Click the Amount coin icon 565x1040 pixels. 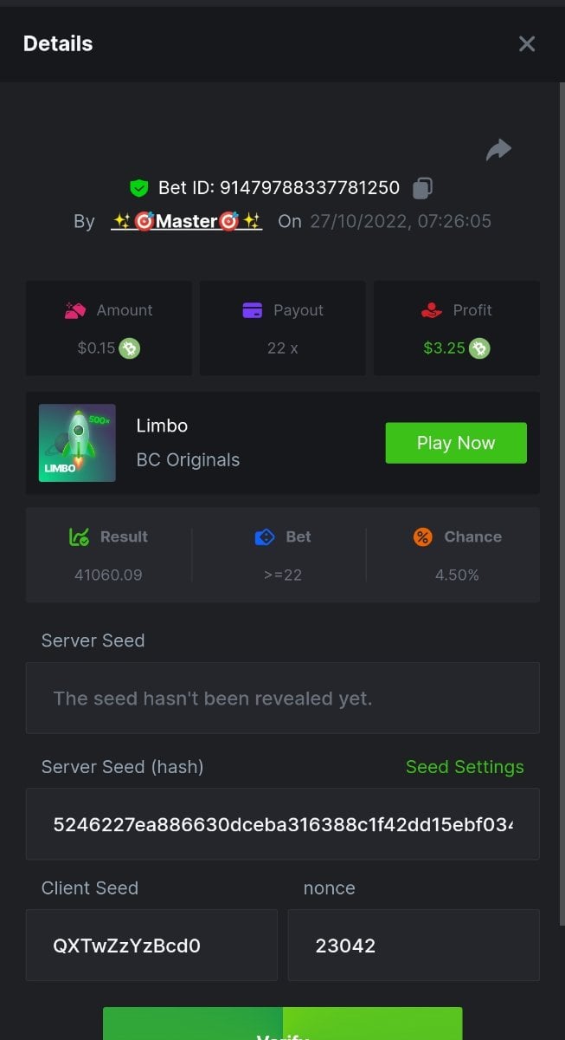130,348
